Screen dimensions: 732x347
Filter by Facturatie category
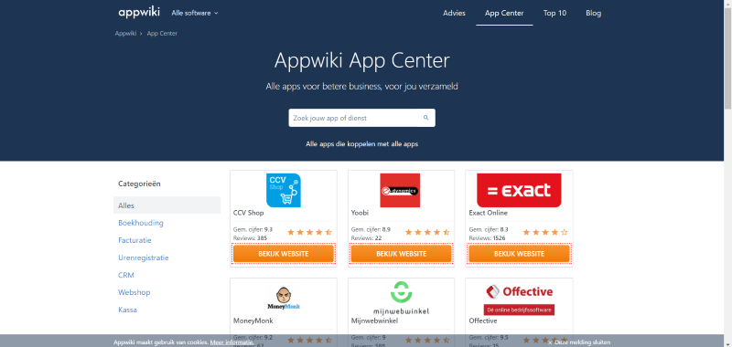(x=135, y=240)
